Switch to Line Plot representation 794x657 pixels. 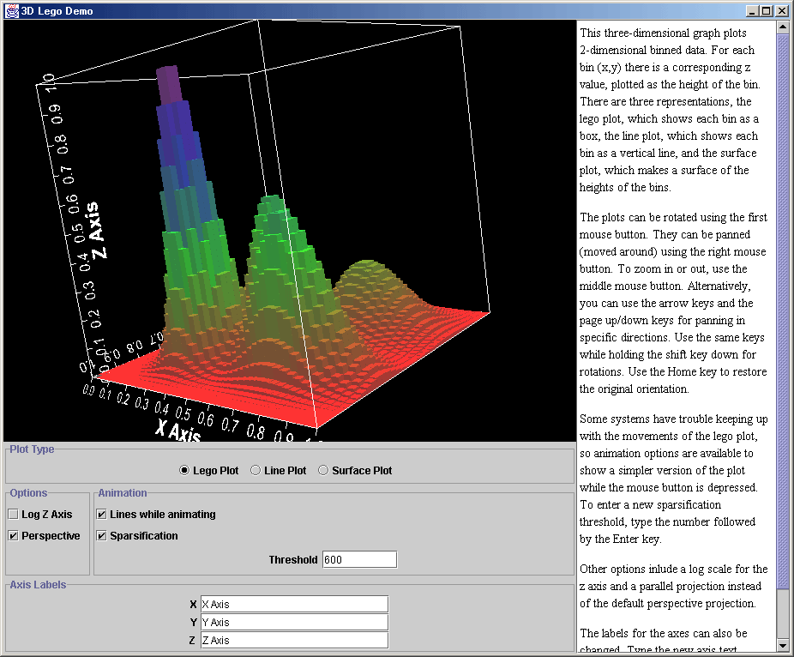click(256, 470)
